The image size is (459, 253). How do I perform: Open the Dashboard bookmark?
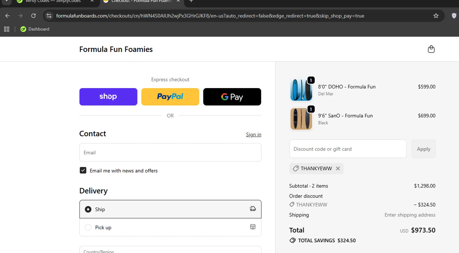[35, 29]
